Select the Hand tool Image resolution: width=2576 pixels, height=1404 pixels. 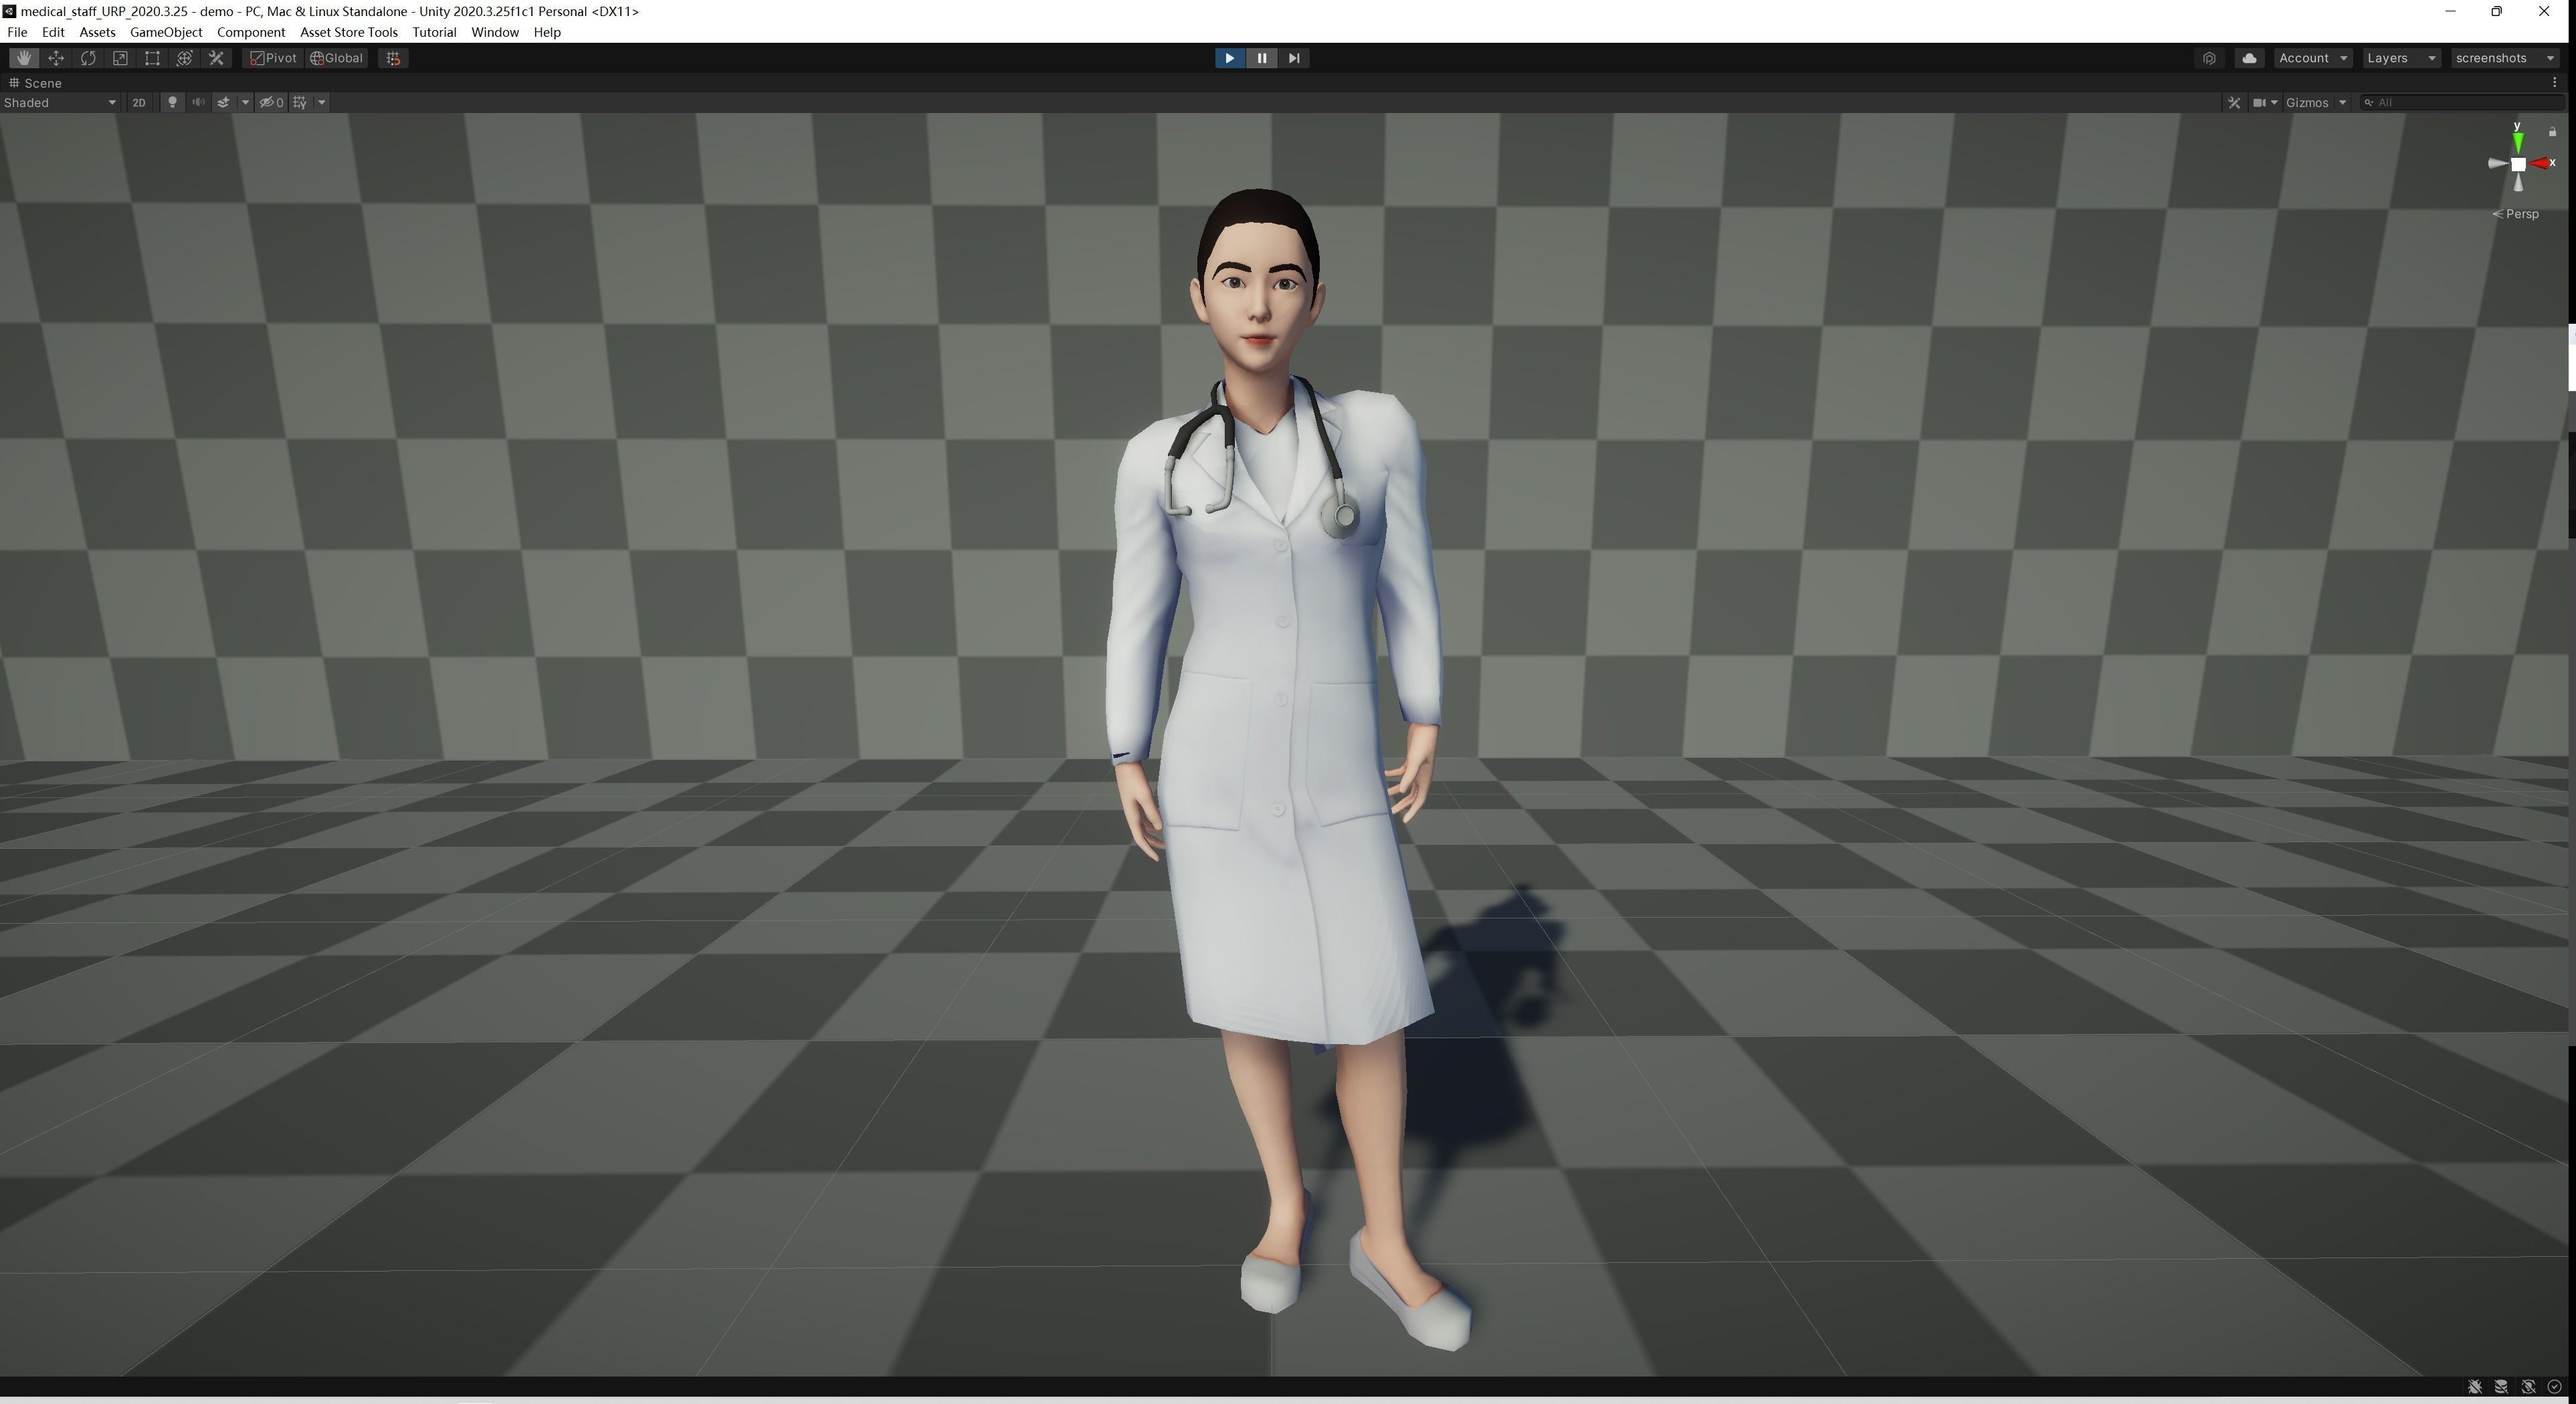click(x=24, y=58)
